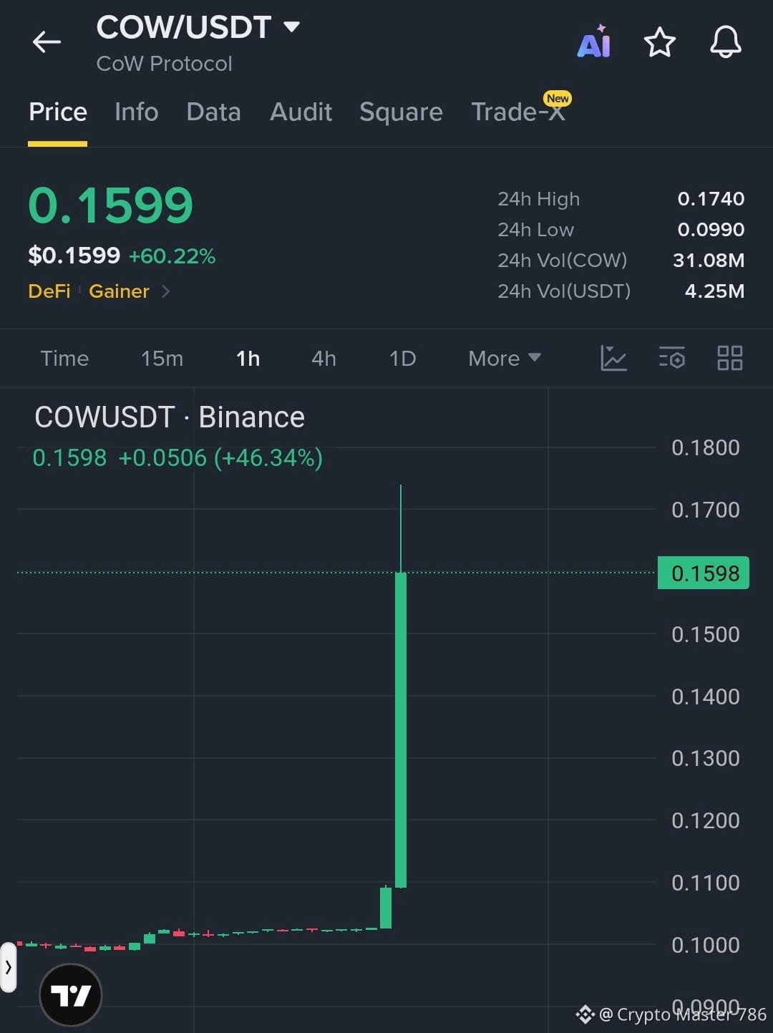Tap the DeFi tag link
This screenshot has width=773, height=1033.
pos(49,291)
